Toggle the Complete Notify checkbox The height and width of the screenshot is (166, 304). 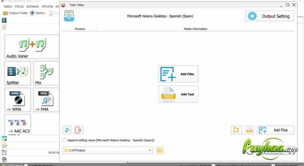(x=273, y=165)
